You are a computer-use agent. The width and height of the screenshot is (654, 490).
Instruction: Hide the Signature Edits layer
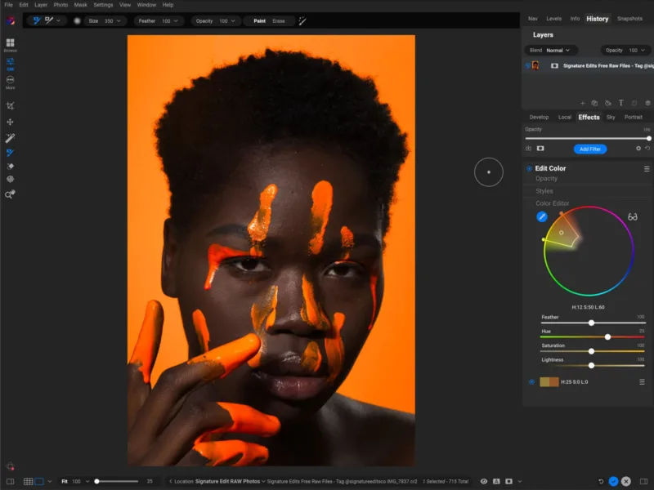(x=527, y=65)
